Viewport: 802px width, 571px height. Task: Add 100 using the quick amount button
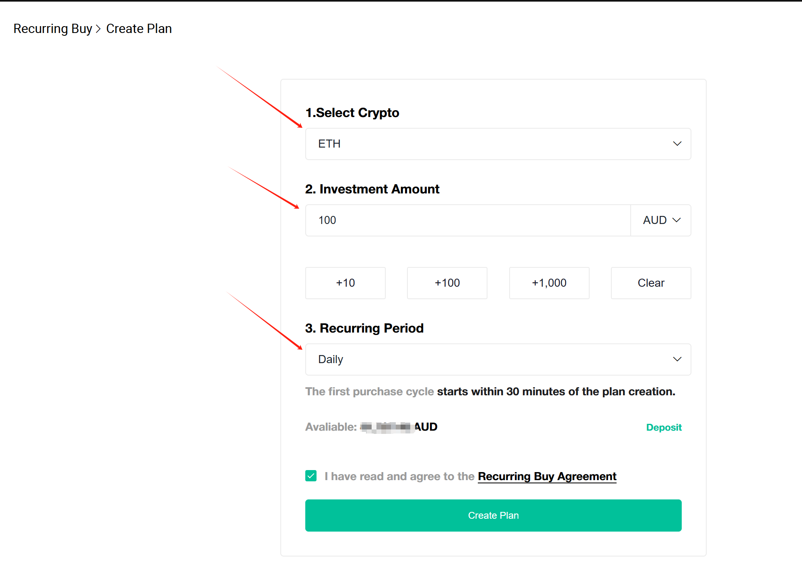pyautogui.click(x=447, y=283)
